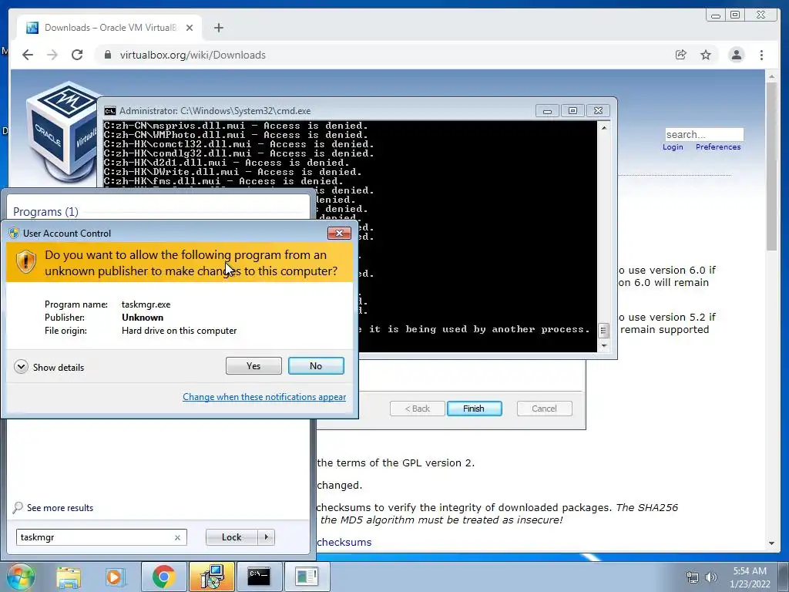Click the UAC warning shield icon

(25, 262)
